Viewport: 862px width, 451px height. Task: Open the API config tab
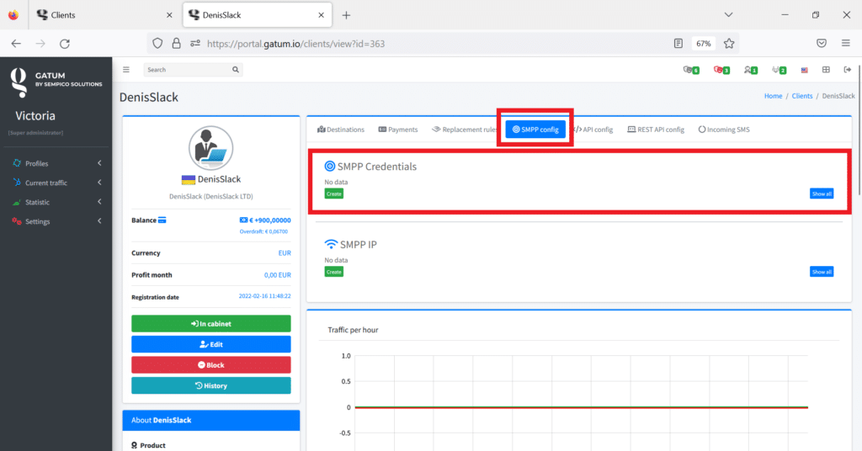(x=593, y=130)
